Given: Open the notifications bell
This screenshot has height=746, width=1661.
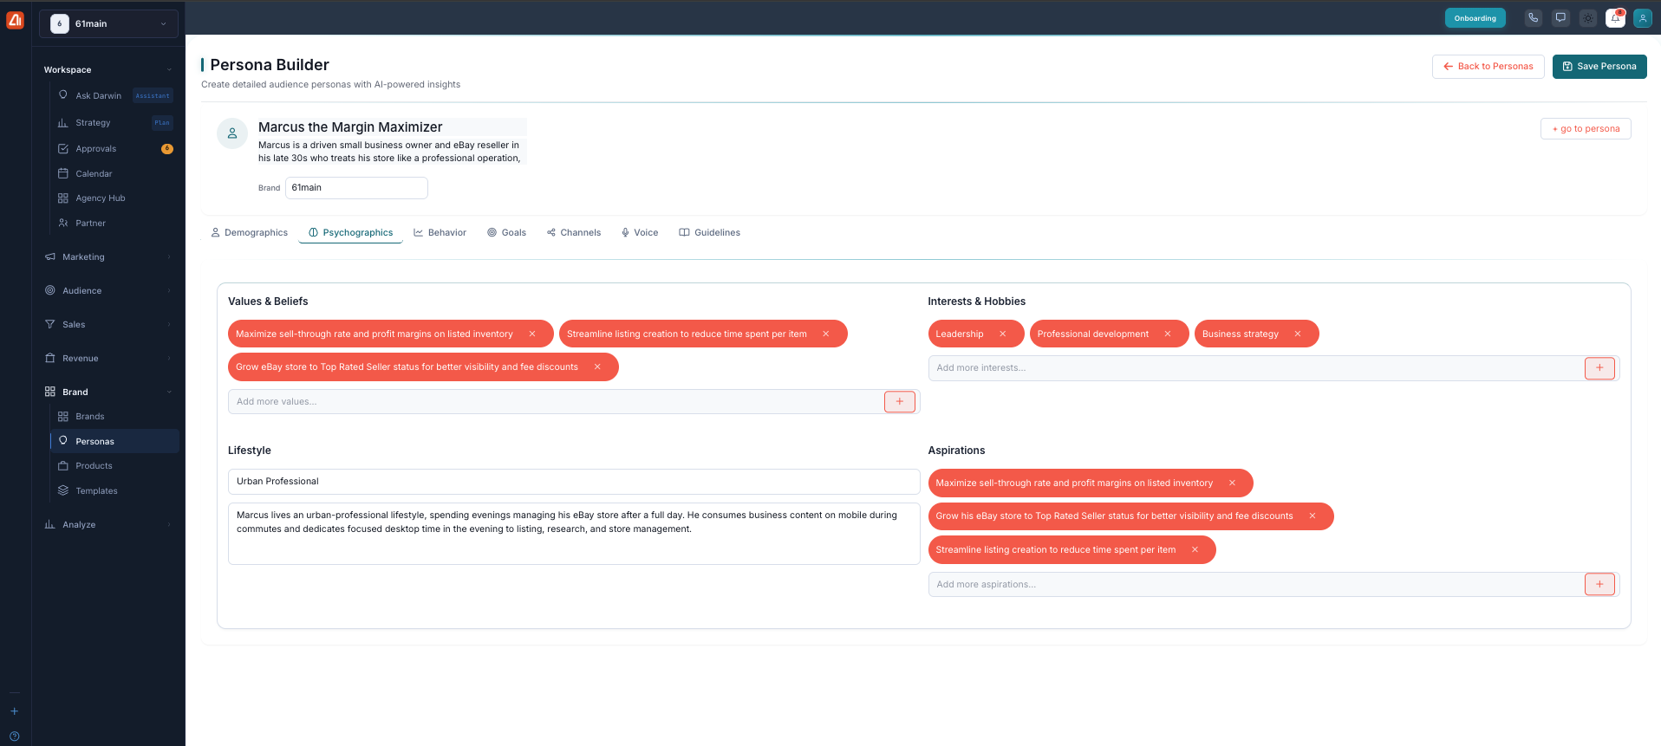Looking at the screenshot, I should click(1615, 18).
